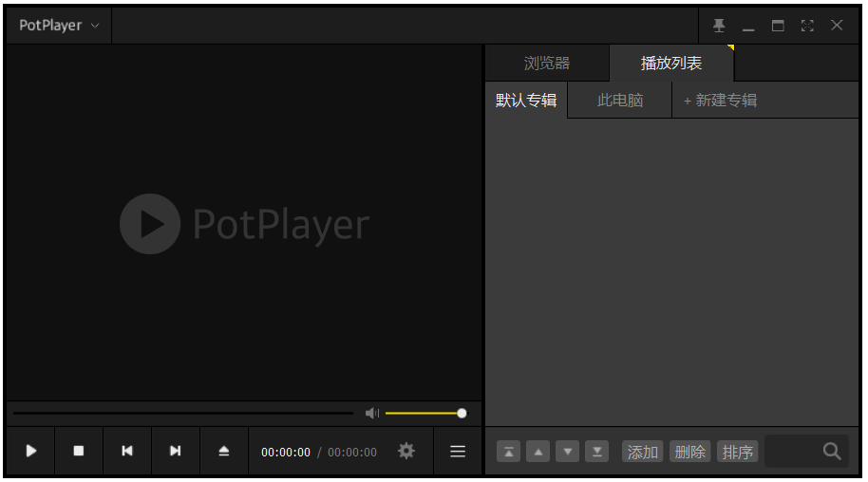Skip to the previous track
The width and height of the screenshot is (868, 482).
(127, 451)
